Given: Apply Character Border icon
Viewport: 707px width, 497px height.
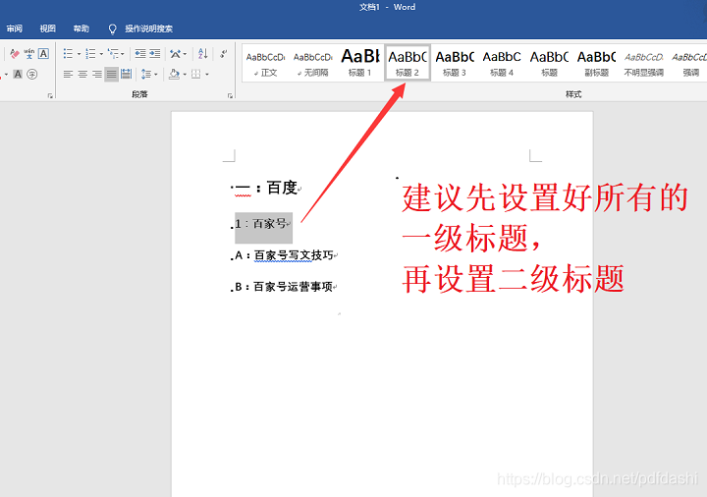Looking at the screenshot, I should tap(43, 54).
